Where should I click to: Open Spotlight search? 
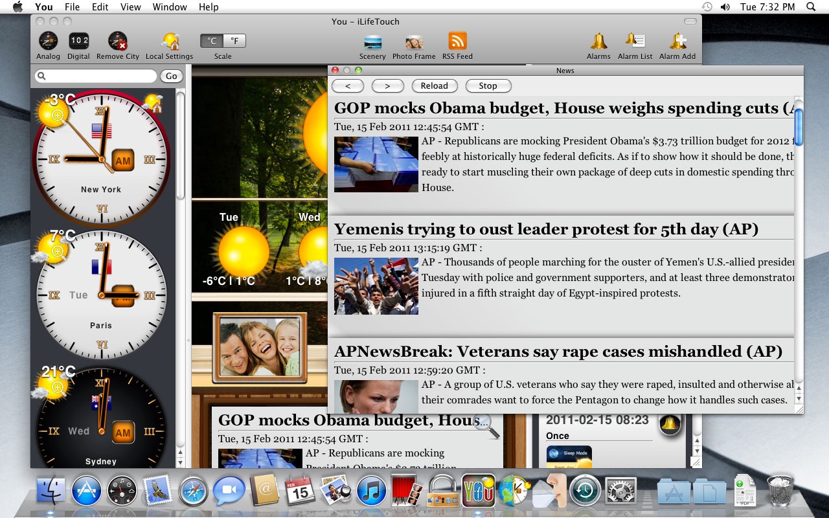(811, 7)
